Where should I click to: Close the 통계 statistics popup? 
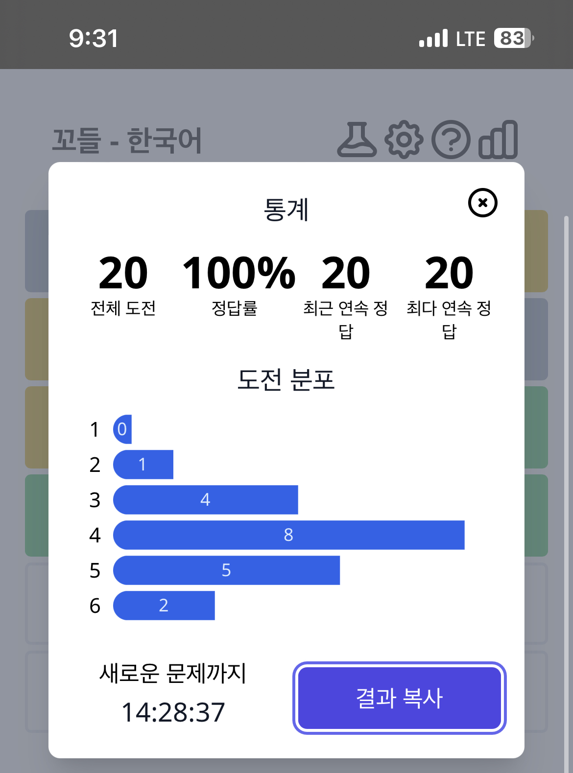coord(482,203)
